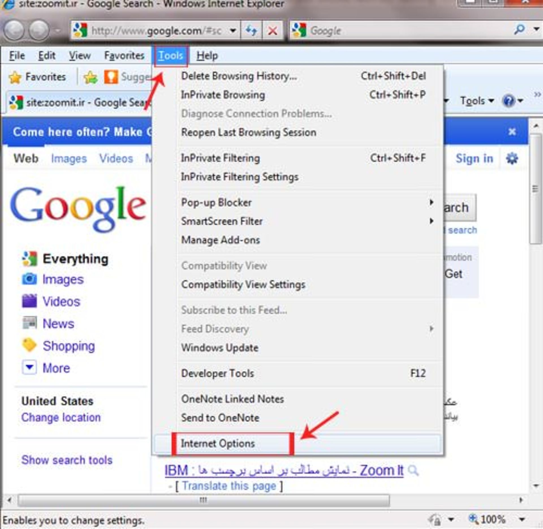
Task: Open the File menu
Action: click(x=17, y=55)
